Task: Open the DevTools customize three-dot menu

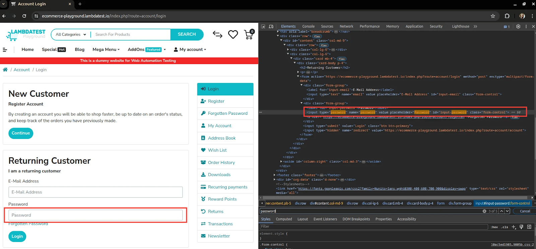Action: pyautogui.click(x=526, y=26)
